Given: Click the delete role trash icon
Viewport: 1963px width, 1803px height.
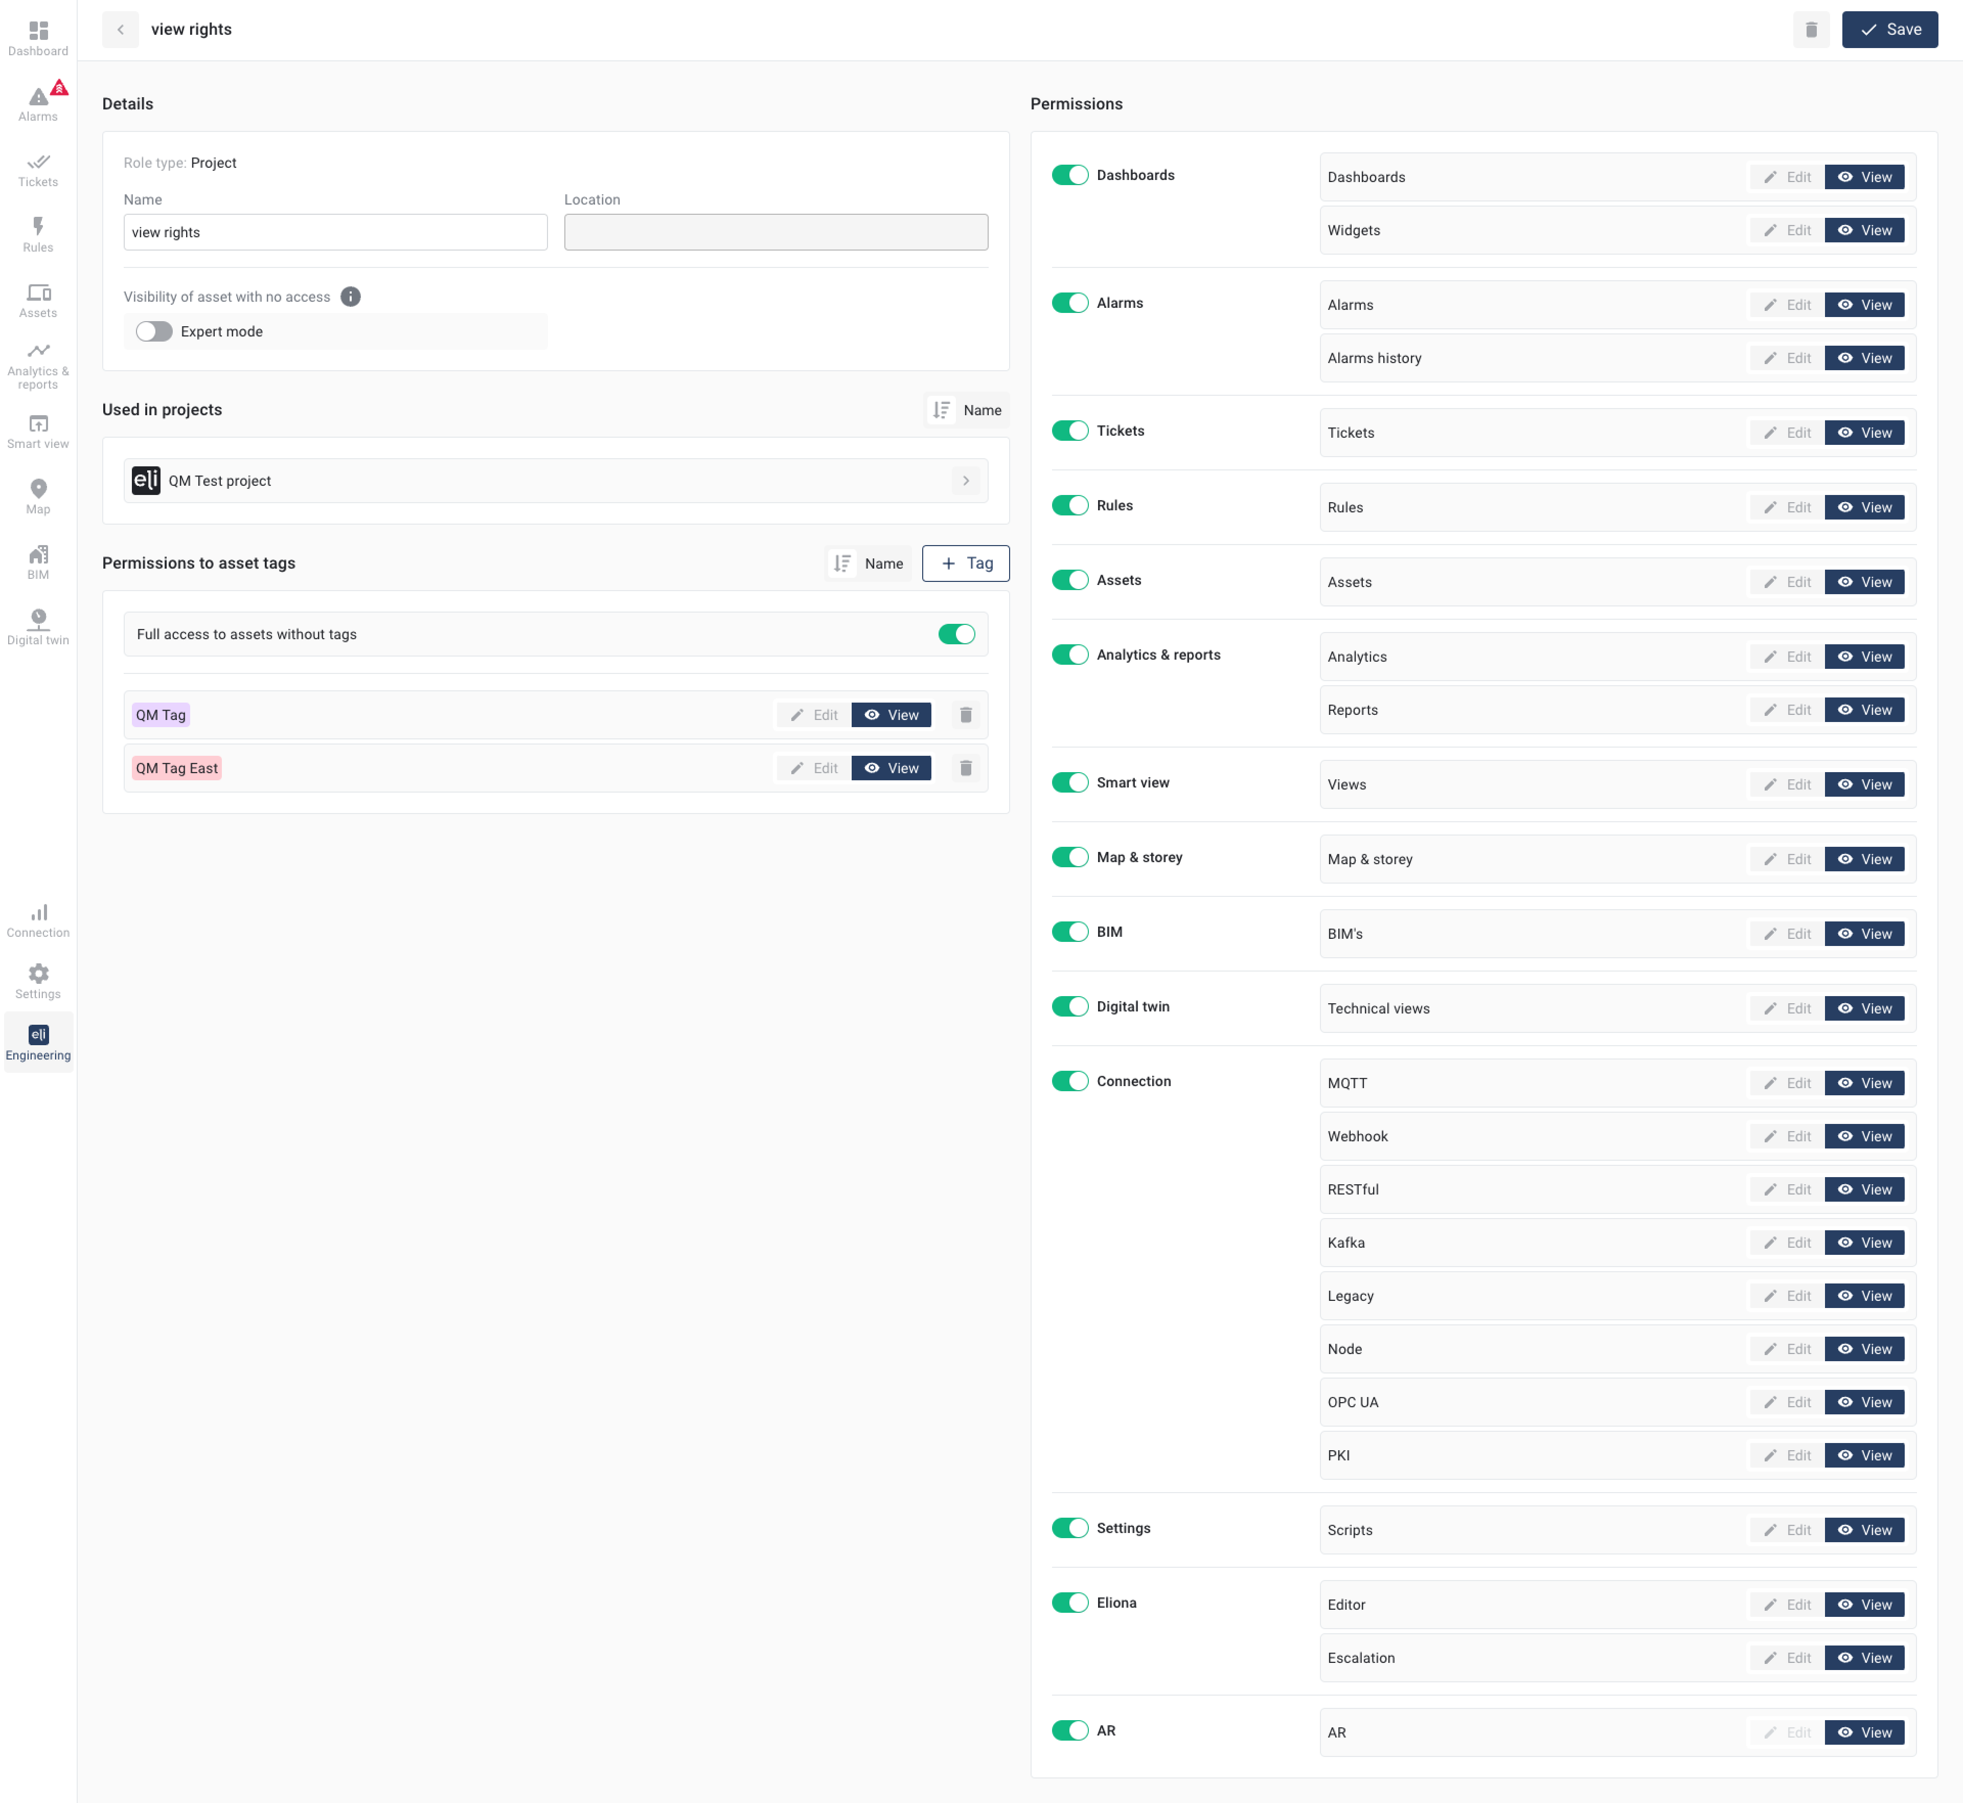Looking at the screenshot, I should coord(1810,29).
